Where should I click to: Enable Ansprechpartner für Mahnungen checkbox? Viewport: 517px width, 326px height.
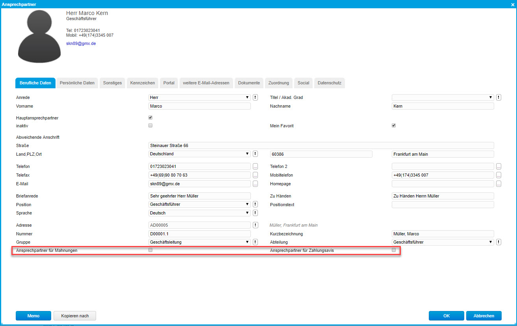coord(150,250)
